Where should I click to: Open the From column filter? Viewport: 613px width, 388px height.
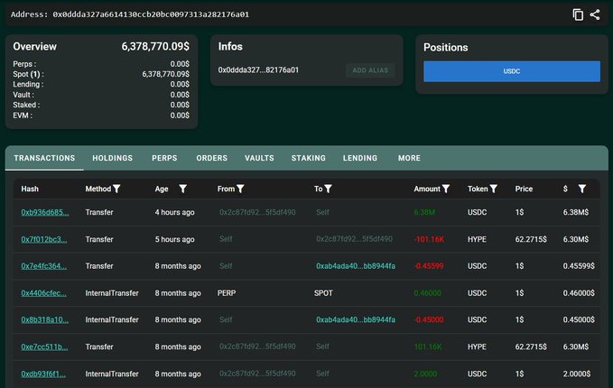[240, 189]
